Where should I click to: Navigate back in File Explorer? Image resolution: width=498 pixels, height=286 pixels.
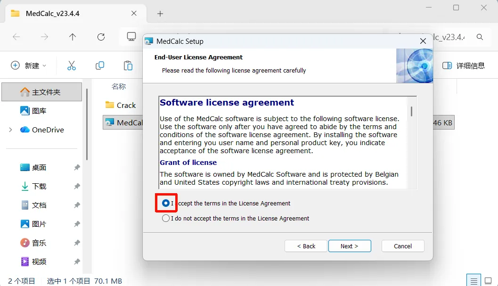(16, 37)
